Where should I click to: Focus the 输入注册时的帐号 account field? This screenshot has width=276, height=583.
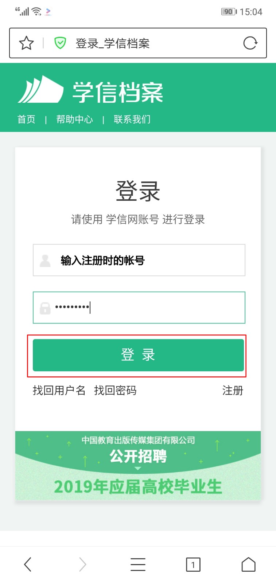click(x=139, y=260)
